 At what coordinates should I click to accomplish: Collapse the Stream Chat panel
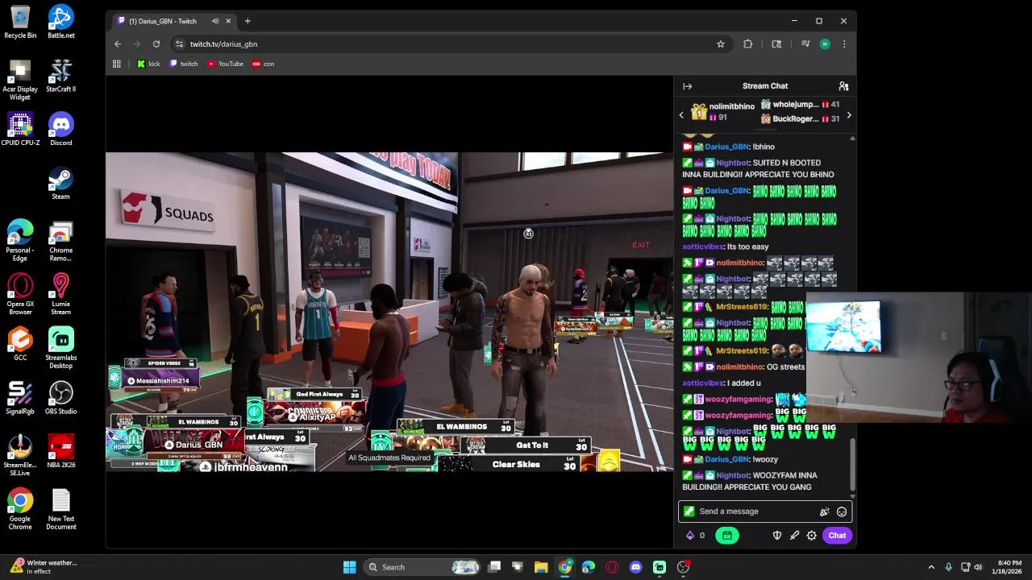(687, 86)
